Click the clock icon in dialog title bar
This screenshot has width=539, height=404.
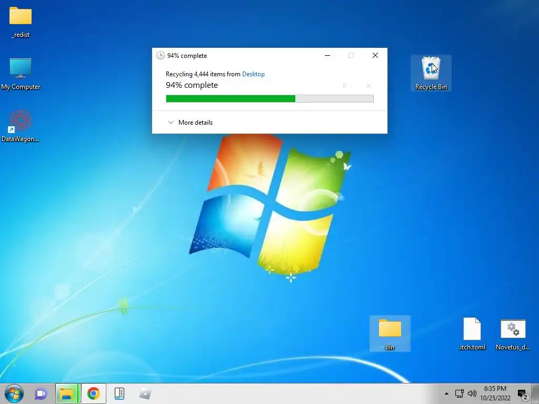pyautogui.click(x=160, y=55)
